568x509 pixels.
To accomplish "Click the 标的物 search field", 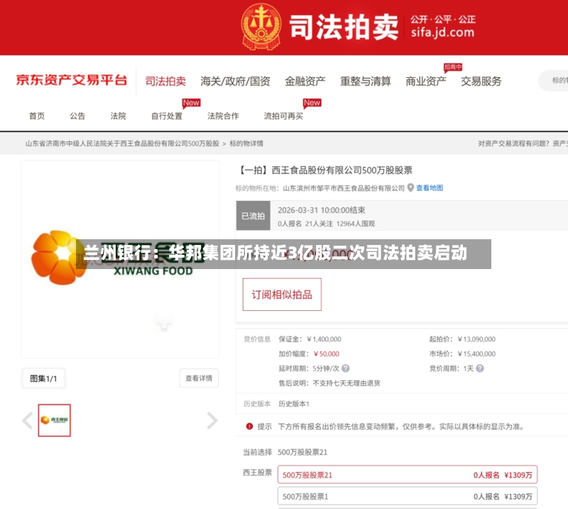I will (554, 80).
